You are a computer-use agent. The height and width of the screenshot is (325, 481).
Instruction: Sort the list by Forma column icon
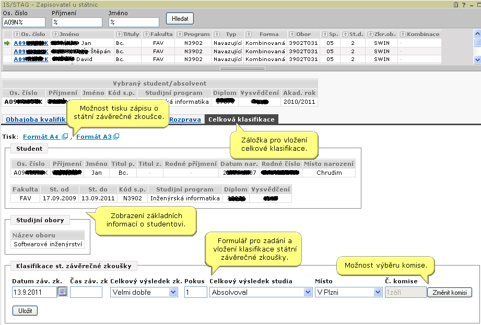(249, 34)
